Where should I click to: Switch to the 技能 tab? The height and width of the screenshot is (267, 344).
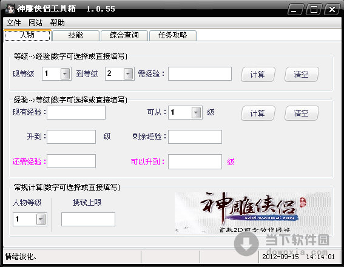(x=76, y=35)
